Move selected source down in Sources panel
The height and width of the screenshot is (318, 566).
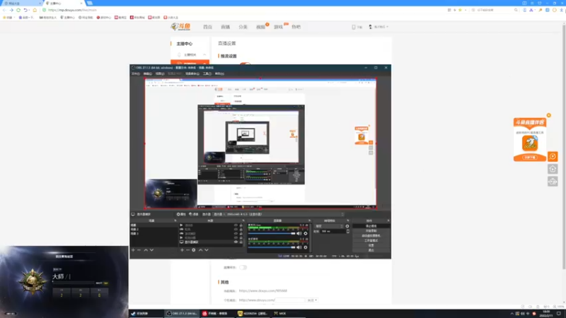[207, 250]
